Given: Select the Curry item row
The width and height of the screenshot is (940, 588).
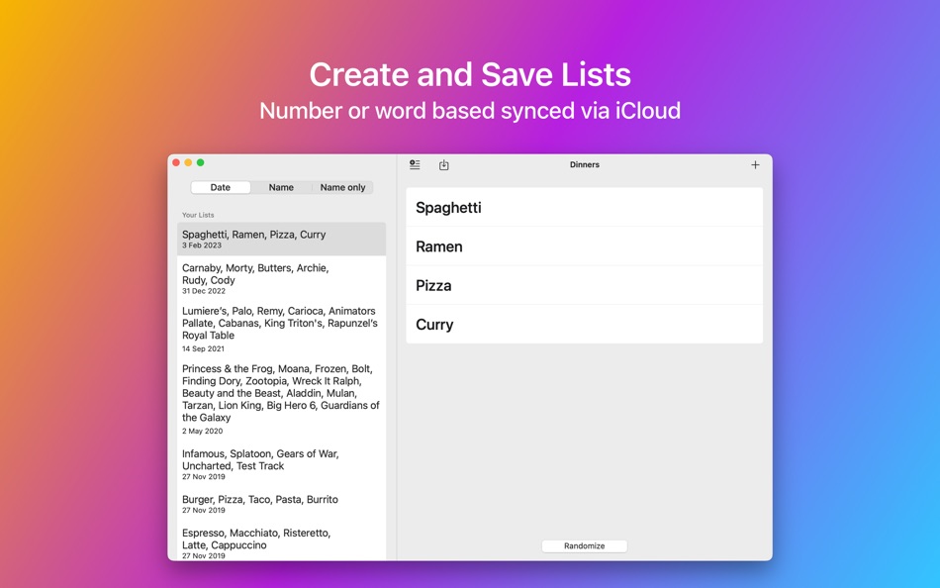Looking at the screenshot, I should click(585, 324).
